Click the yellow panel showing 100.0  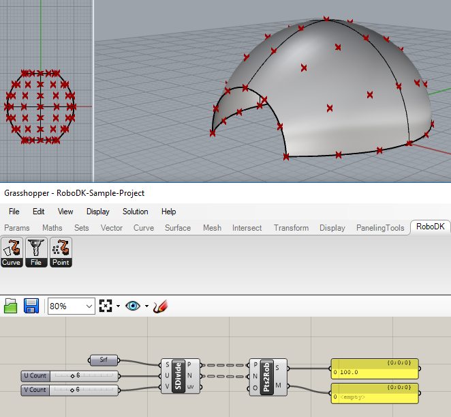pyautogui.click(x=375, y=372)
